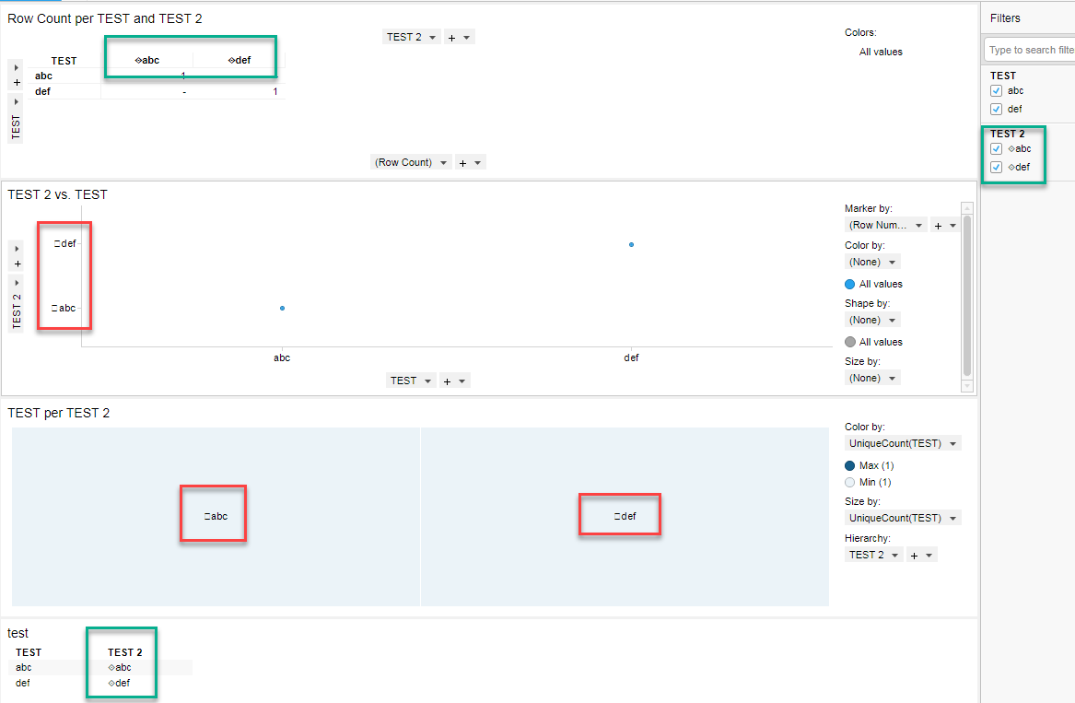Click the plus icon next to TEST 2 column selector
The image size is (1075, 703).
[x=451, y=38]
